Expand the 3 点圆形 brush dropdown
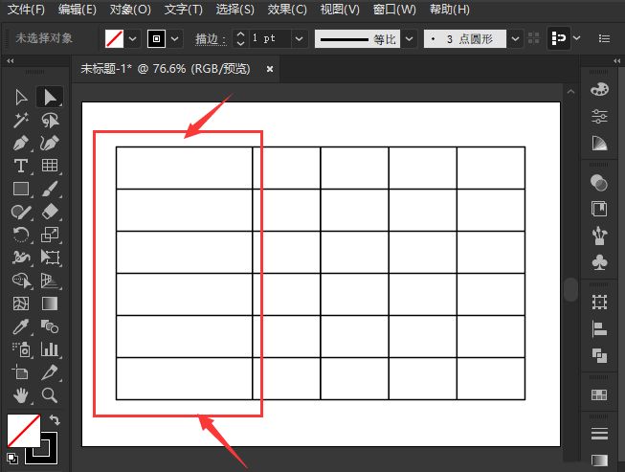The height and width of the screenshot is (472, 625). [x=517, y=38]
